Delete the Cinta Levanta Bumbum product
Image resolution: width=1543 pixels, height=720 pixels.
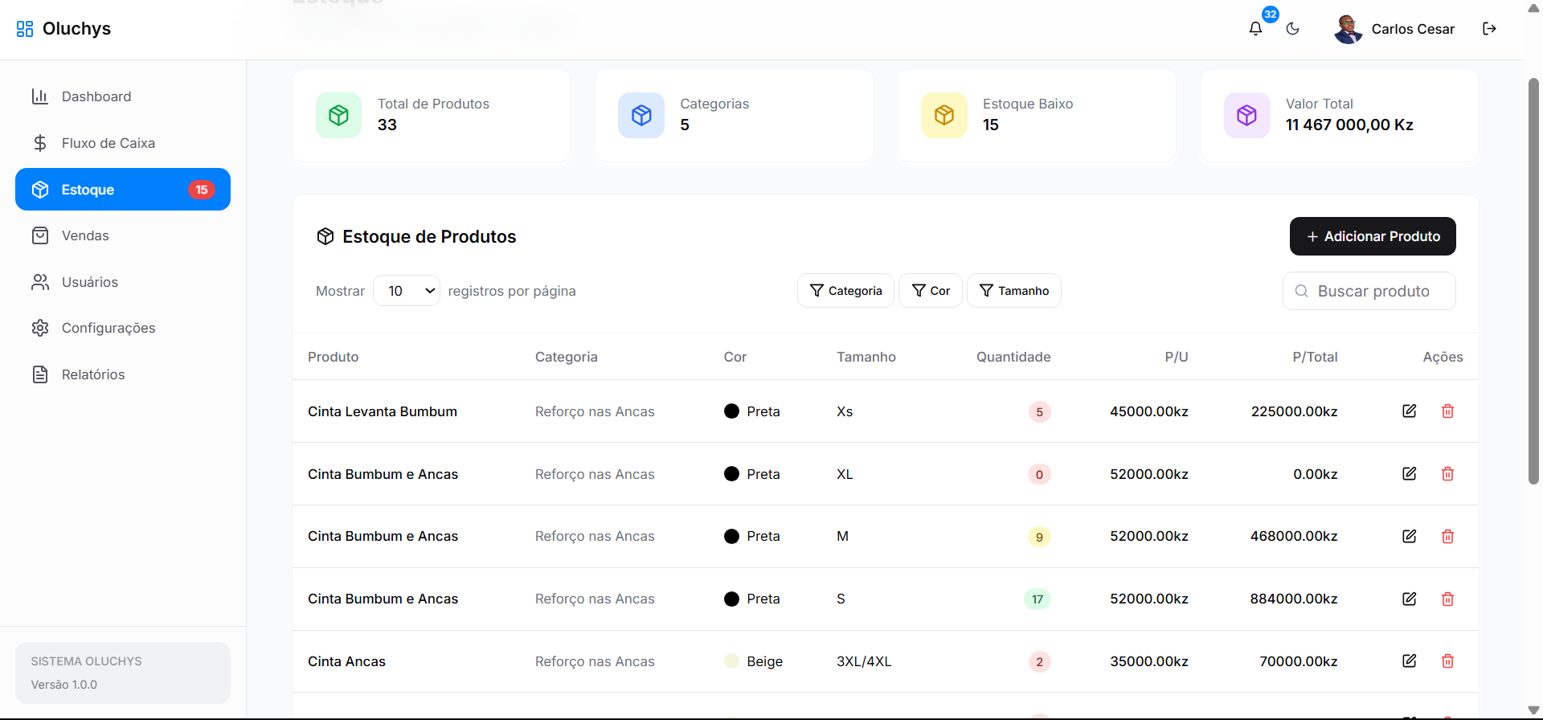pos(1447,411)
